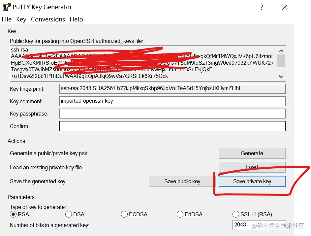The height and width of the screenshot is (236, 311).
Task: Open the Key menu
Action: pyautogui.click(x=21, y=19)
